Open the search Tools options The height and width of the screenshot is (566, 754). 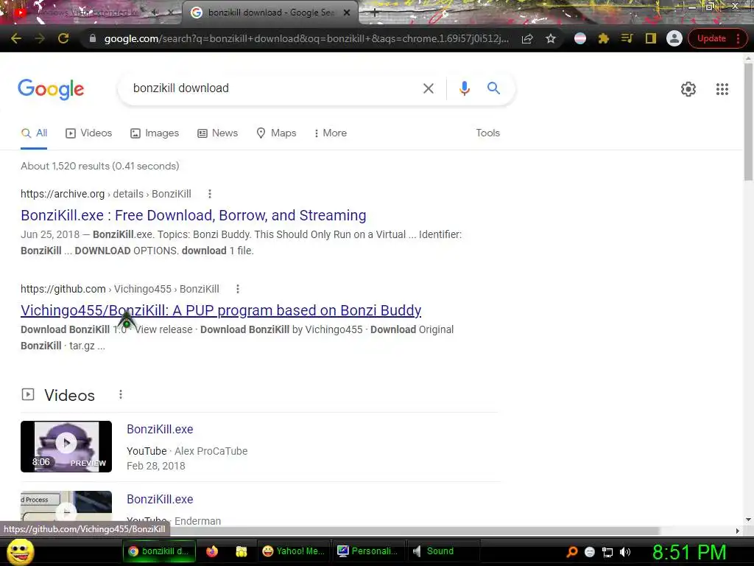point(487,133)
